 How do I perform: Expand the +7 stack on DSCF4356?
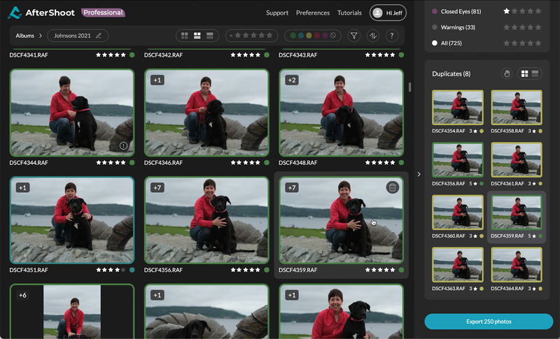(157, 187)
